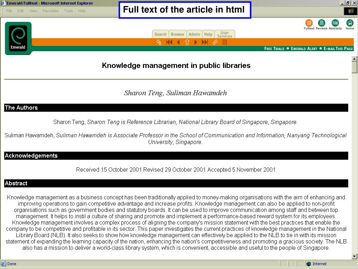
Task: Open the Browse tab
Action: click(x=177, y=34)
